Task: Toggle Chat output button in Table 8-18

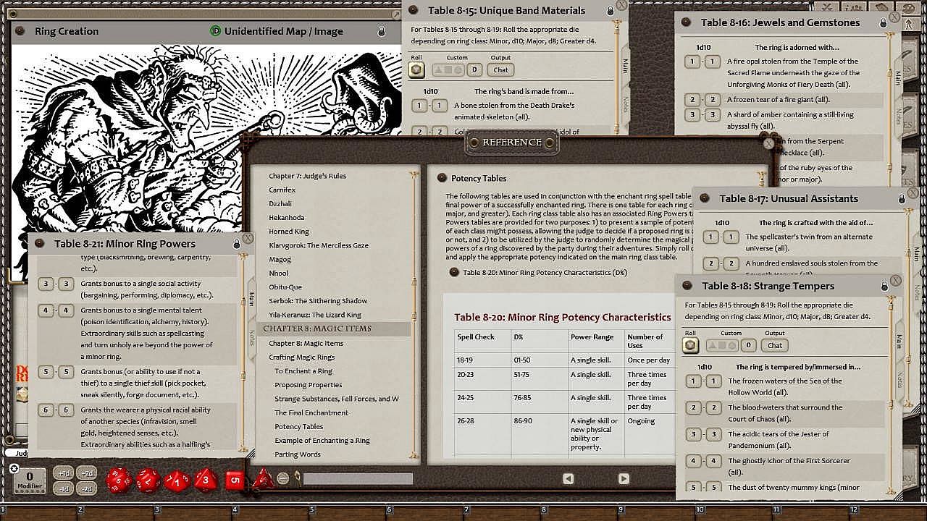Action: point(775,345)
